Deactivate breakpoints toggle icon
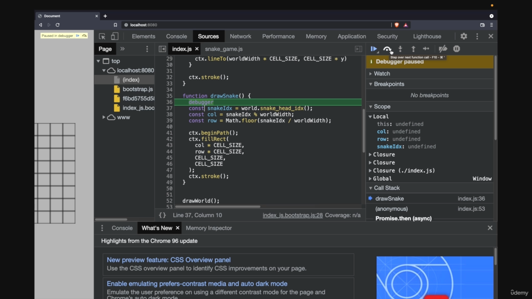532x299 pixels. coord(443,49)
